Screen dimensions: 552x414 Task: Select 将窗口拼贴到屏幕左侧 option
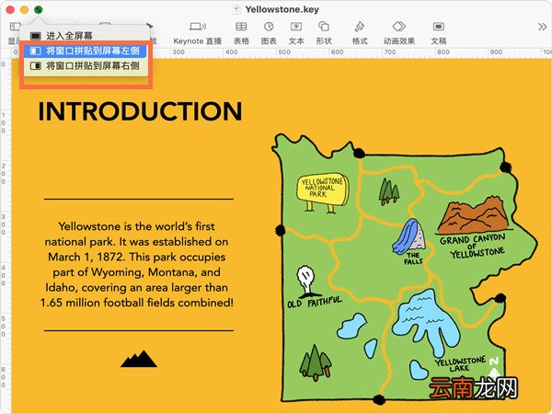click(x=85, y=51)
